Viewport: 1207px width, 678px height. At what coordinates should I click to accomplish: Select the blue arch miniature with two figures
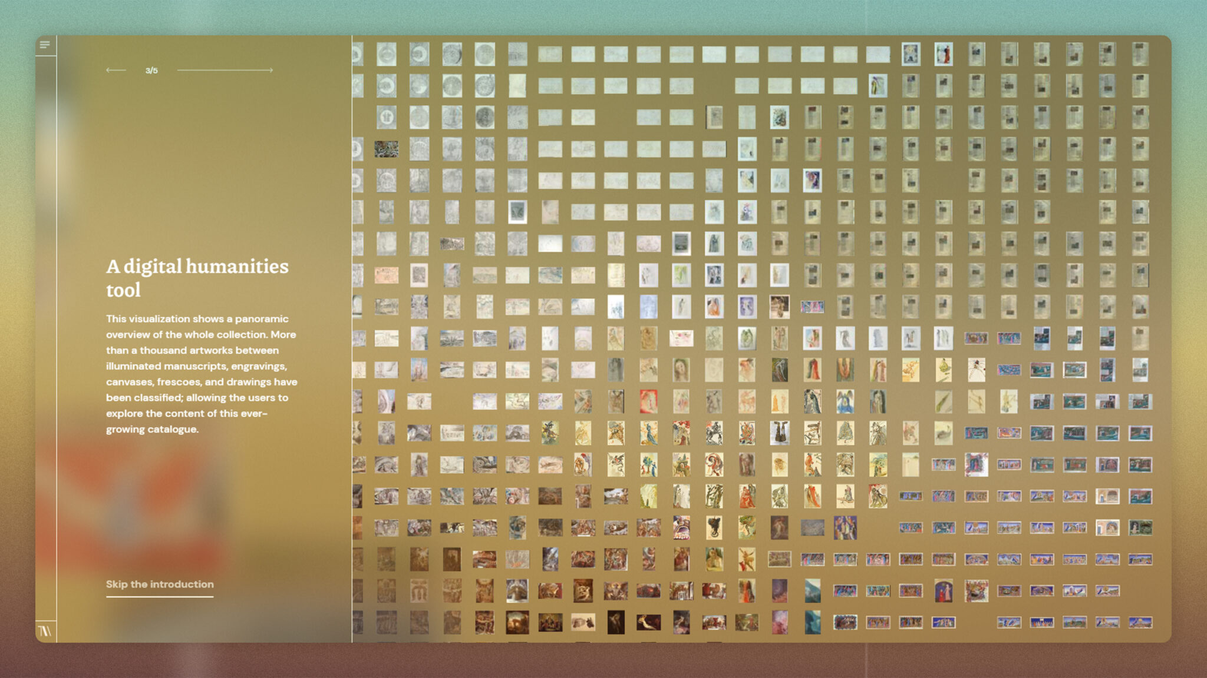[944, 591]
